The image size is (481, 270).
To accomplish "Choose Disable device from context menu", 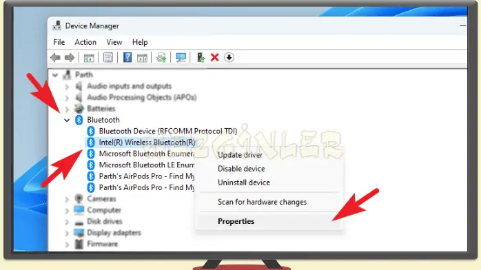I will click(x=241, y=169).
